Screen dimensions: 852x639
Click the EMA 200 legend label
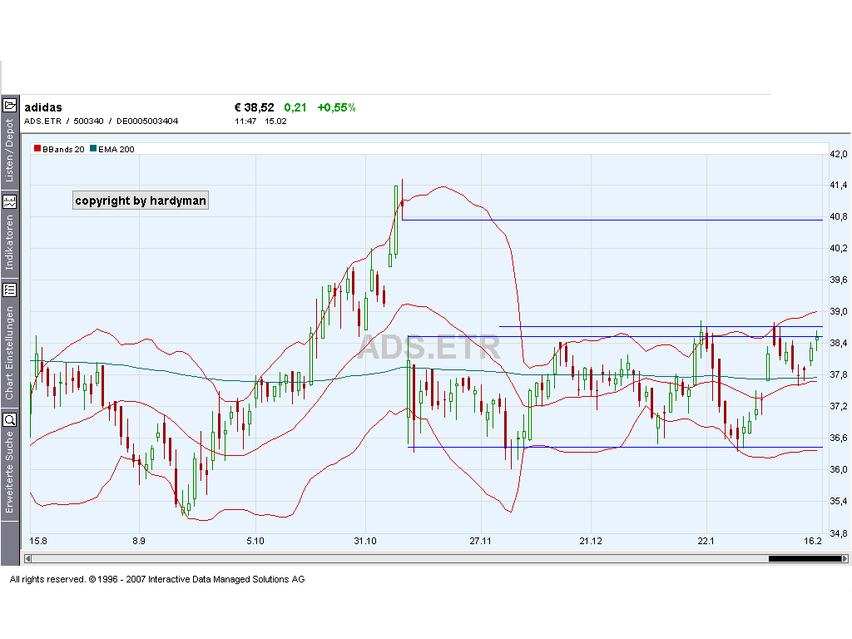click(116, 150)
